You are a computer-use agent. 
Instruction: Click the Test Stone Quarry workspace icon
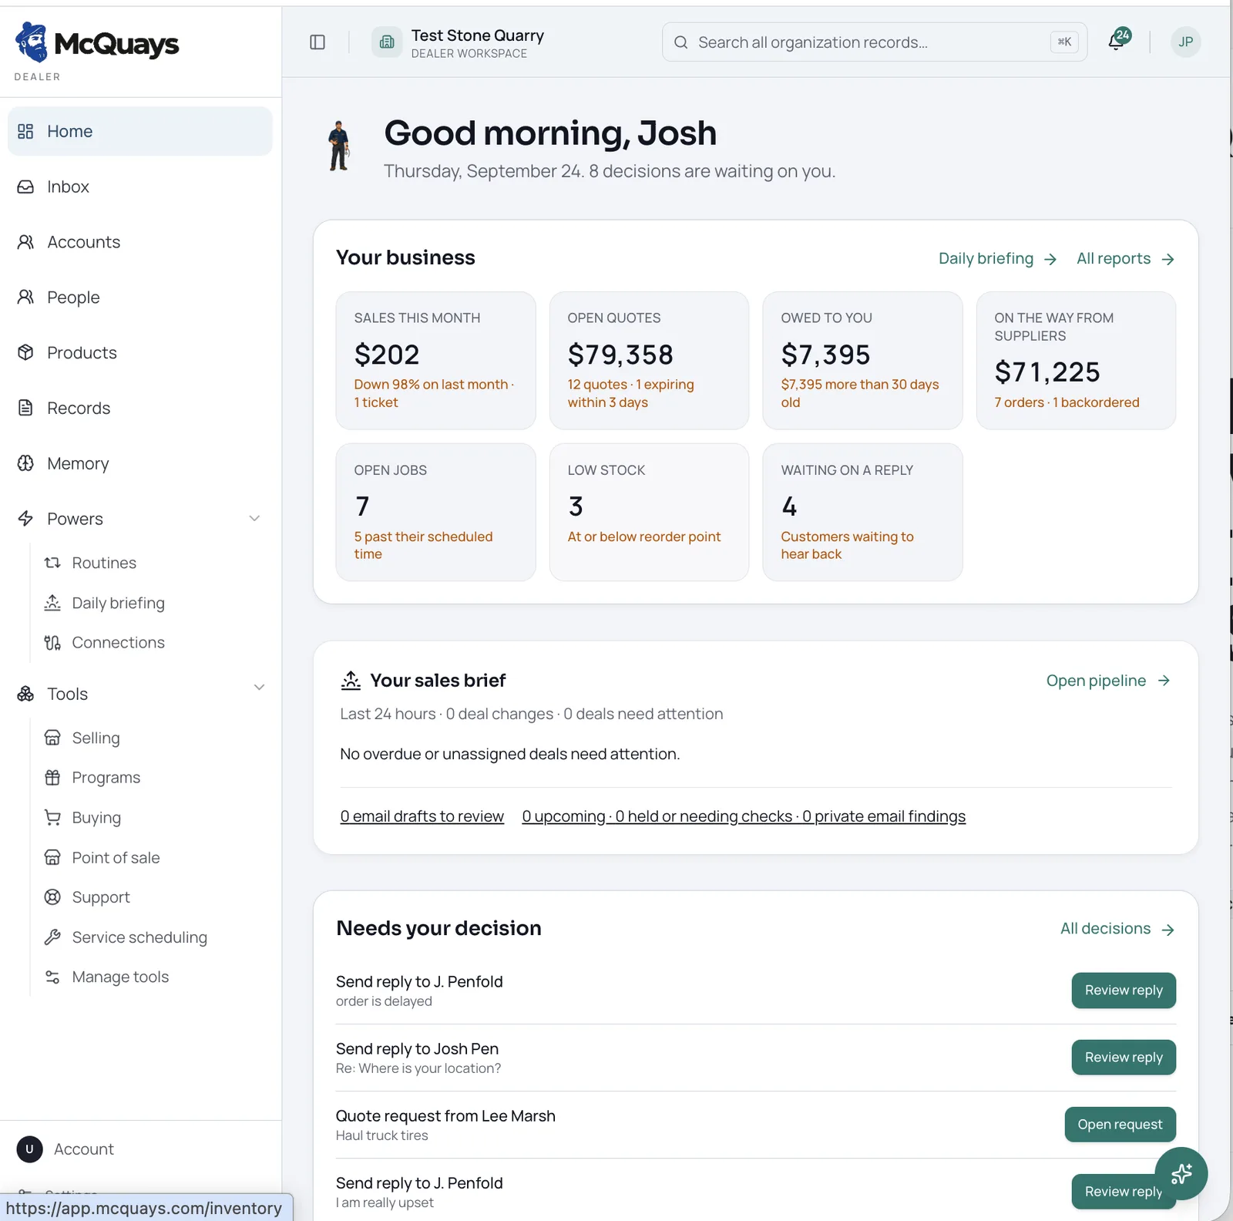point(387,42)
